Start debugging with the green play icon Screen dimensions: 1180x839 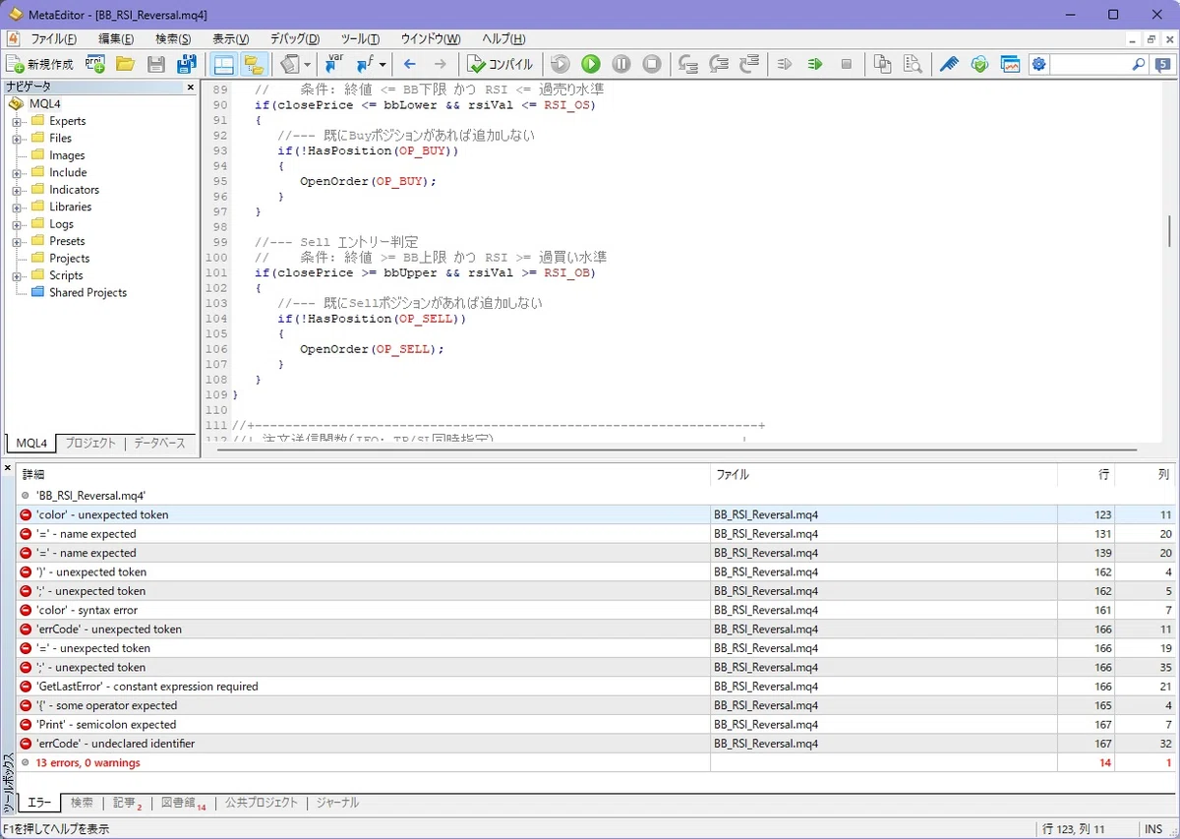coord(590,64)
